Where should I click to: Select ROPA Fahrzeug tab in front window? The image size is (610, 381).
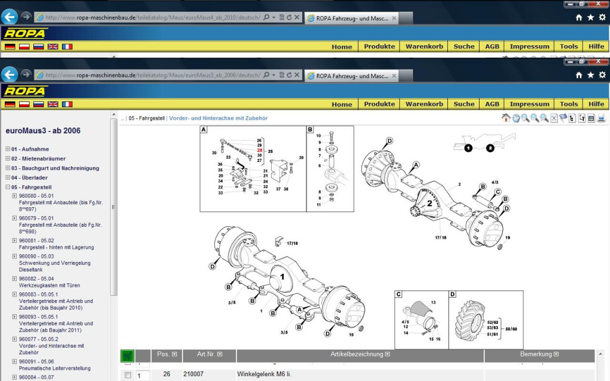351,76
